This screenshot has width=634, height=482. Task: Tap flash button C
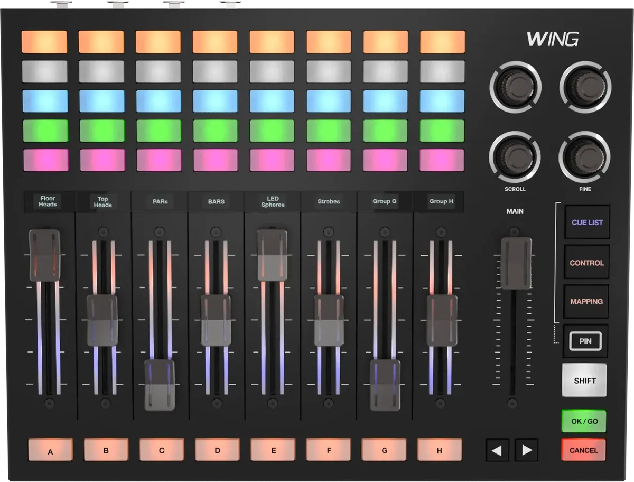coord(162,450)
